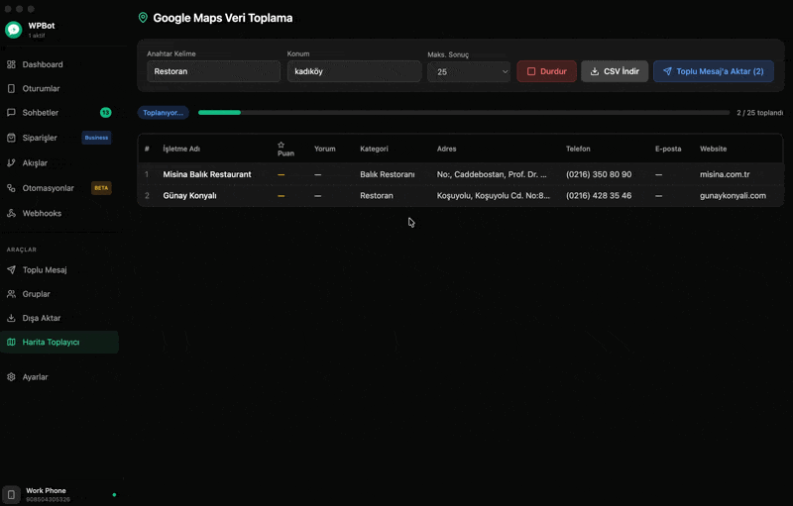Click the WPBot logo icon
Viewport: 793px width, 506px height.
[14, 30]
